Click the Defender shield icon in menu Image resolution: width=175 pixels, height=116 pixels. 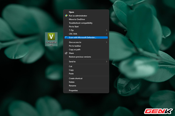coord(66,37)
